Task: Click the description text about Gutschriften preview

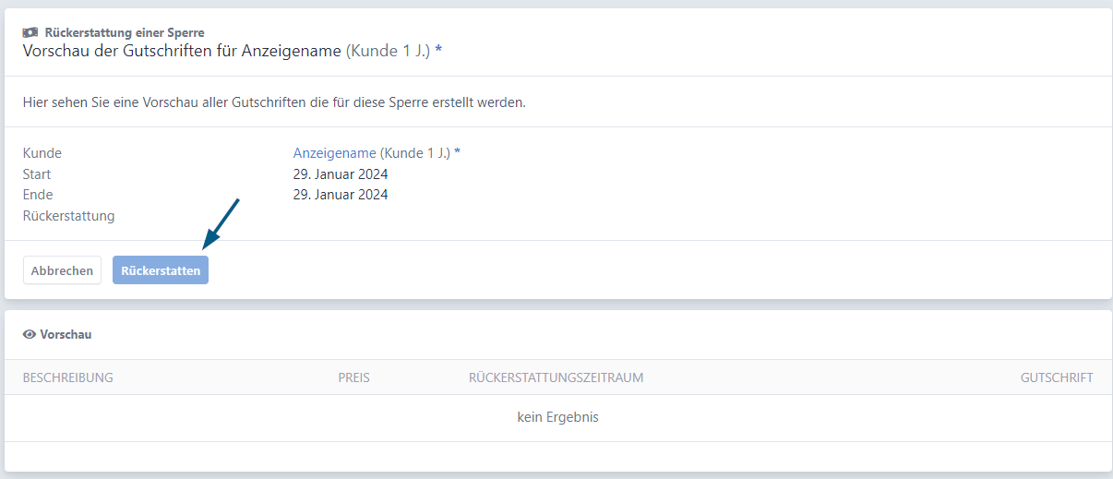Action: pyautogui.click(x=274, y=102)
